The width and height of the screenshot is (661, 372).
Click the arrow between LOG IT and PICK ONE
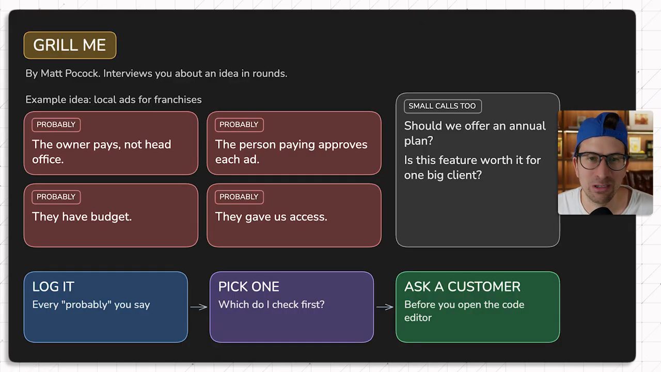coord(199,307)
